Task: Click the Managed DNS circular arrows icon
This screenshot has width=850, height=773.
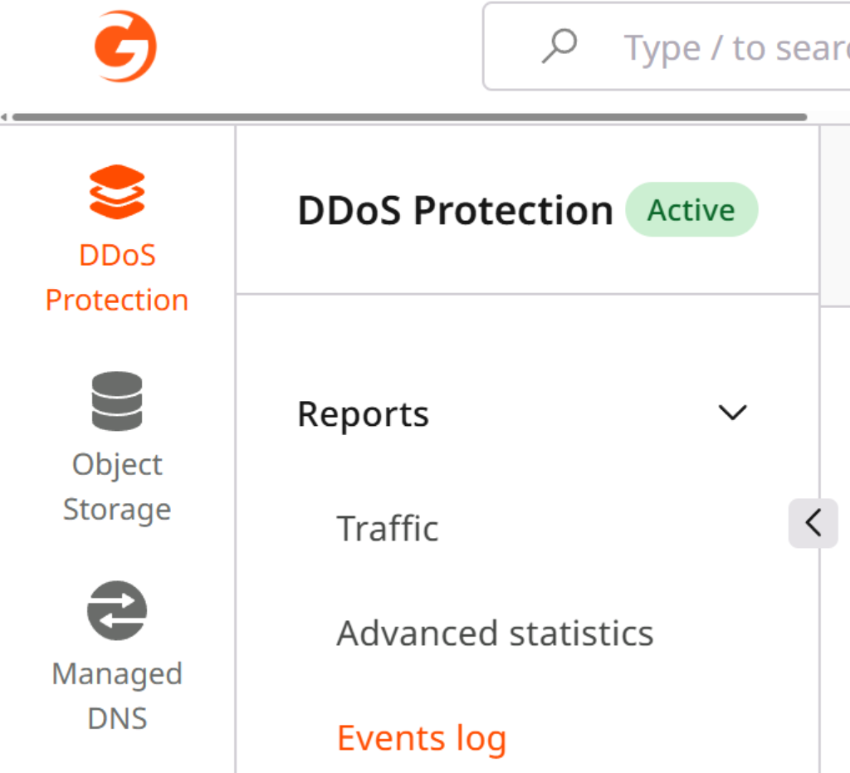Action: (x=117, y=610)
